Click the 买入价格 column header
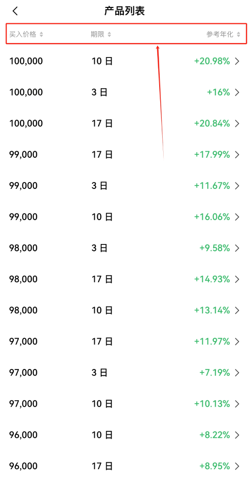 [22, 34]
